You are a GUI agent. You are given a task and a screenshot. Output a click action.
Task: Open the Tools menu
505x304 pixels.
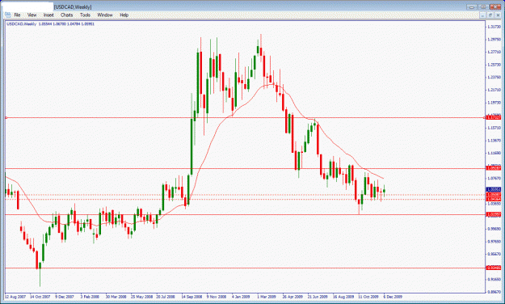pyautogui.click(x=85, y=15)
